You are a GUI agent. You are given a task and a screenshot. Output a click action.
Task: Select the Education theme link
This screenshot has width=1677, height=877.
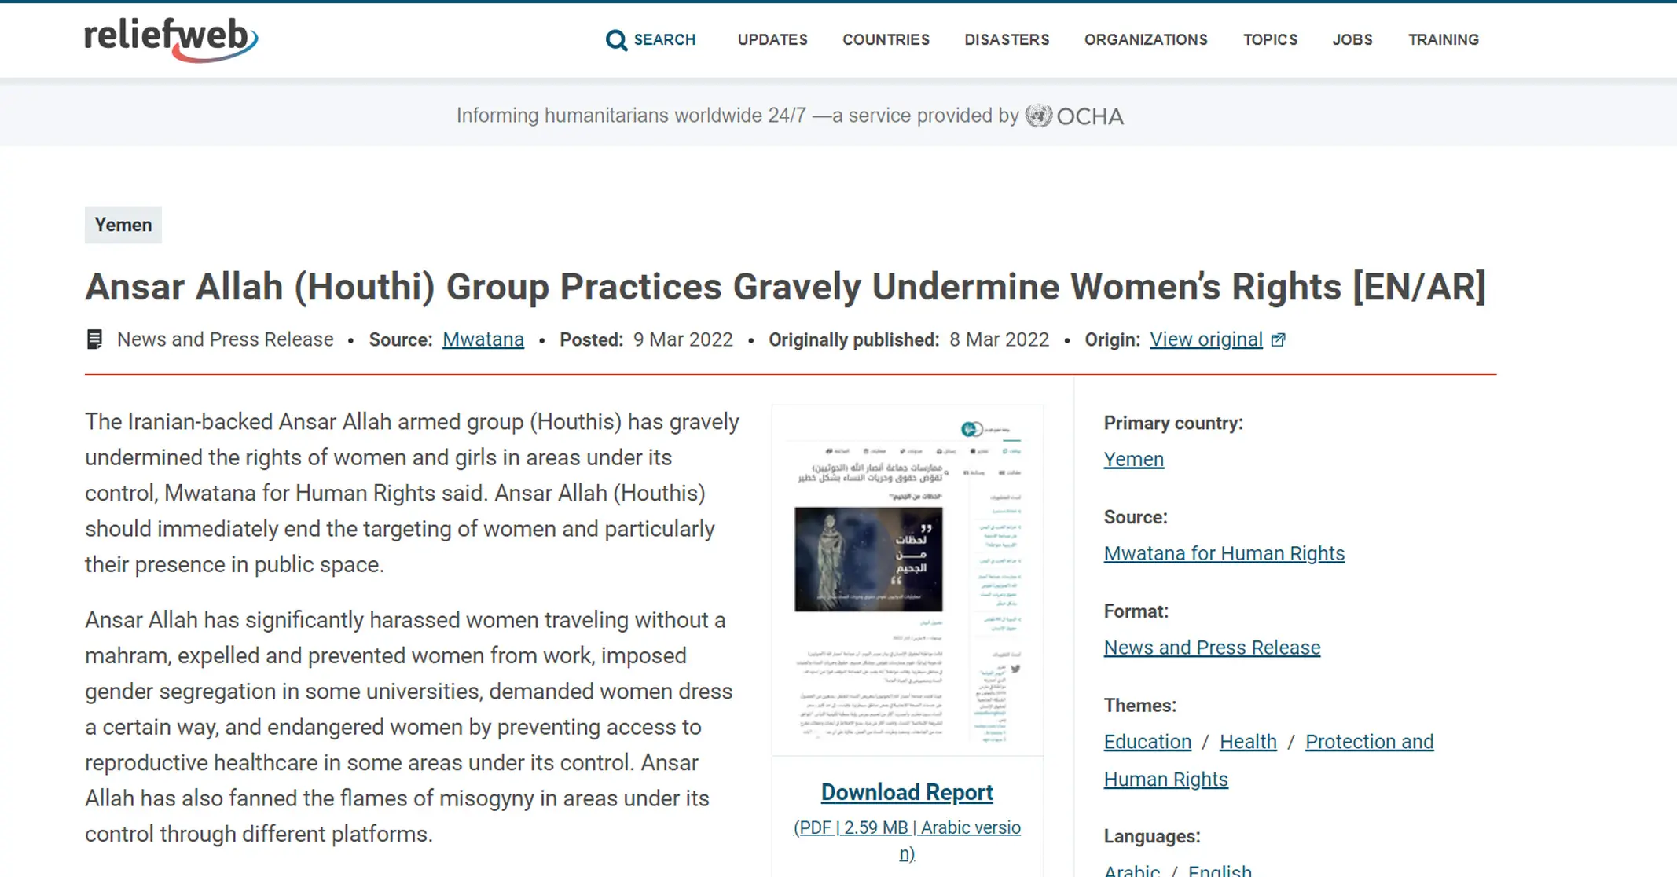pyautogui.click(x=1147, y=742)
